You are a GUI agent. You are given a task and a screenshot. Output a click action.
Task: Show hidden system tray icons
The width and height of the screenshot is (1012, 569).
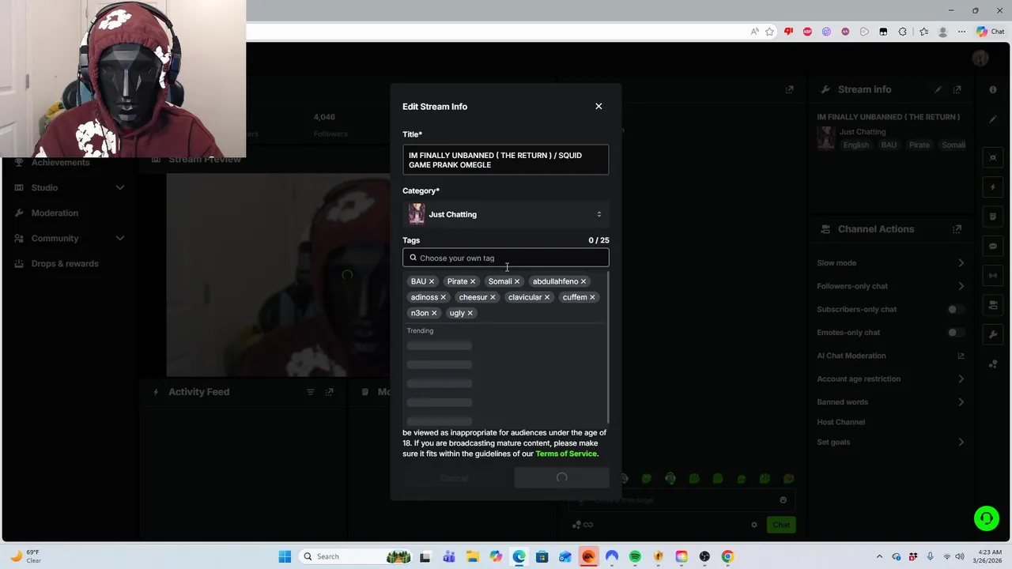click(x=879, y=556)
